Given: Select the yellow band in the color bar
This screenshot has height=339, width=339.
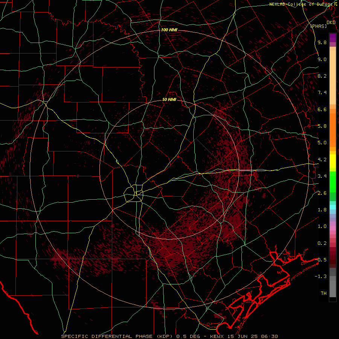Looking at the screenshot, I should point(333,161).
